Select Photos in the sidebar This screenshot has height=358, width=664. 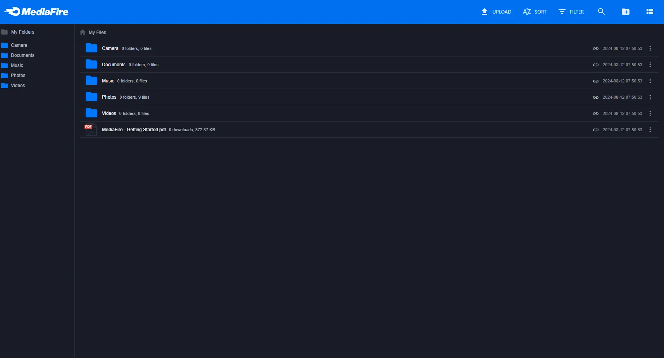[18, 75]
